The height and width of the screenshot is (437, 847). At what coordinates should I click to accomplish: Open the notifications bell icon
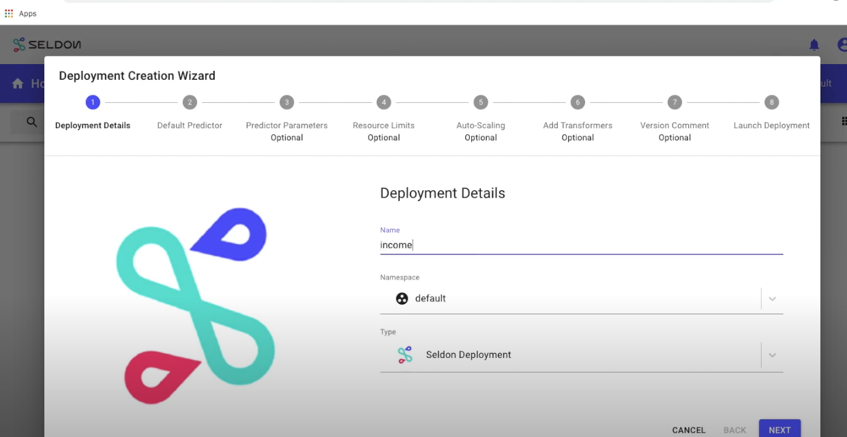click(814, 44)
